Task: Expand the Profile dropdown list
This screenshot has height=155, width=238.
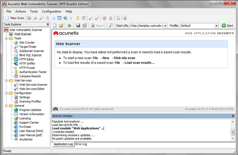Action: pos(217,26)
